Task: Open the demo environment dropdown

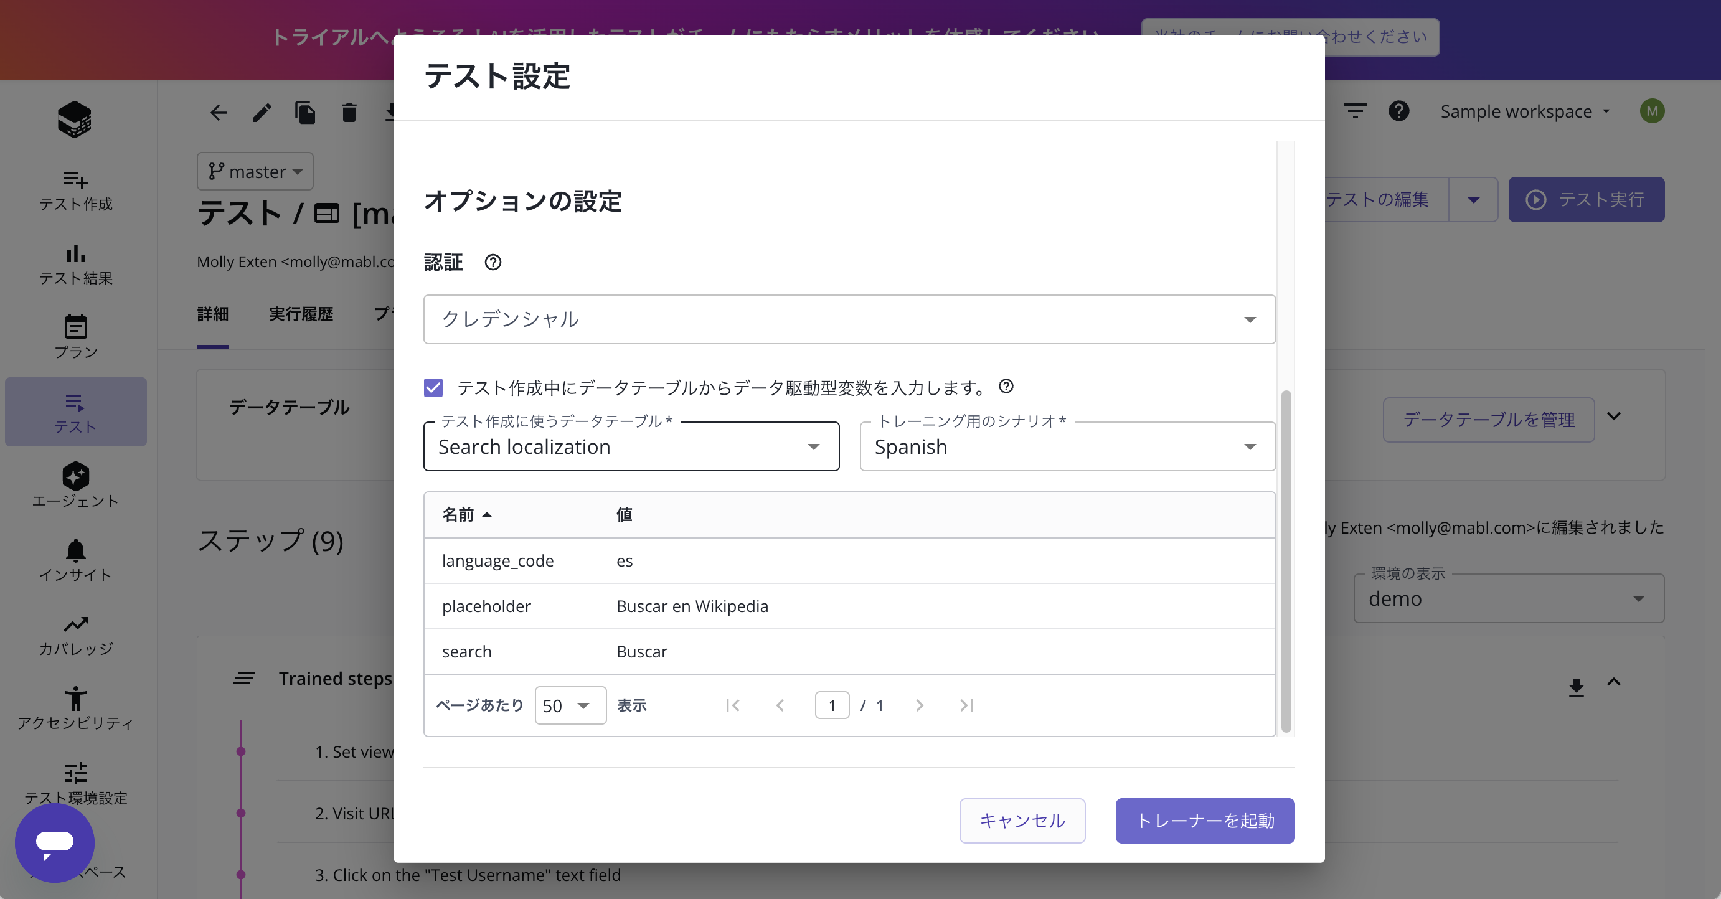Action: pyautogui.click(x=1508, y=598)
